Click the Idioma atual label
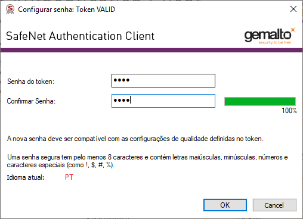The height and width of the screenshot is (219, 303). click(x=26, y=177)
